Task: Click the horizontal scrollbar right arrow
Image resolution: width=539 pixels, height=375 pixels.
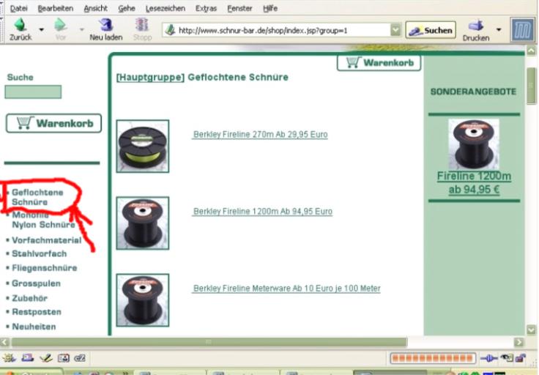Action: click(x=518, y=342)
